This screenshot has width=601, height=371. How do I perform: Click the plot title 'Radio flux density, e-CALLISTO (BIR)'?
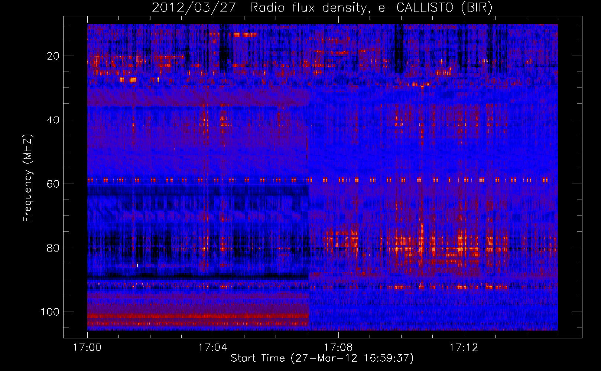(x=371, y=8)
